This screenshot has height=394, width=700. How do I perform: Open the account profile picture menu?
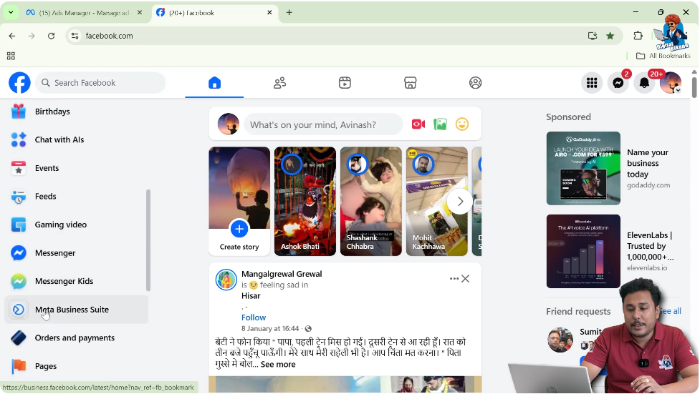coord(671,83)
